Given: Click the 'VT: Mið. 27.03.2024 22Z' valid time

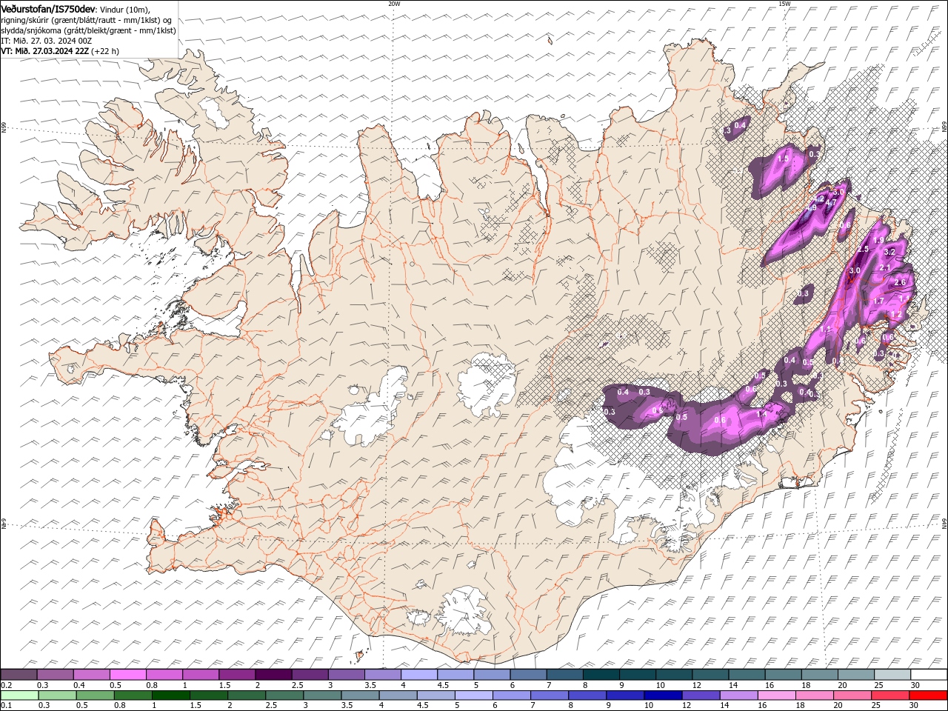Looking at the screenshot, I should [x=45, y=51].
